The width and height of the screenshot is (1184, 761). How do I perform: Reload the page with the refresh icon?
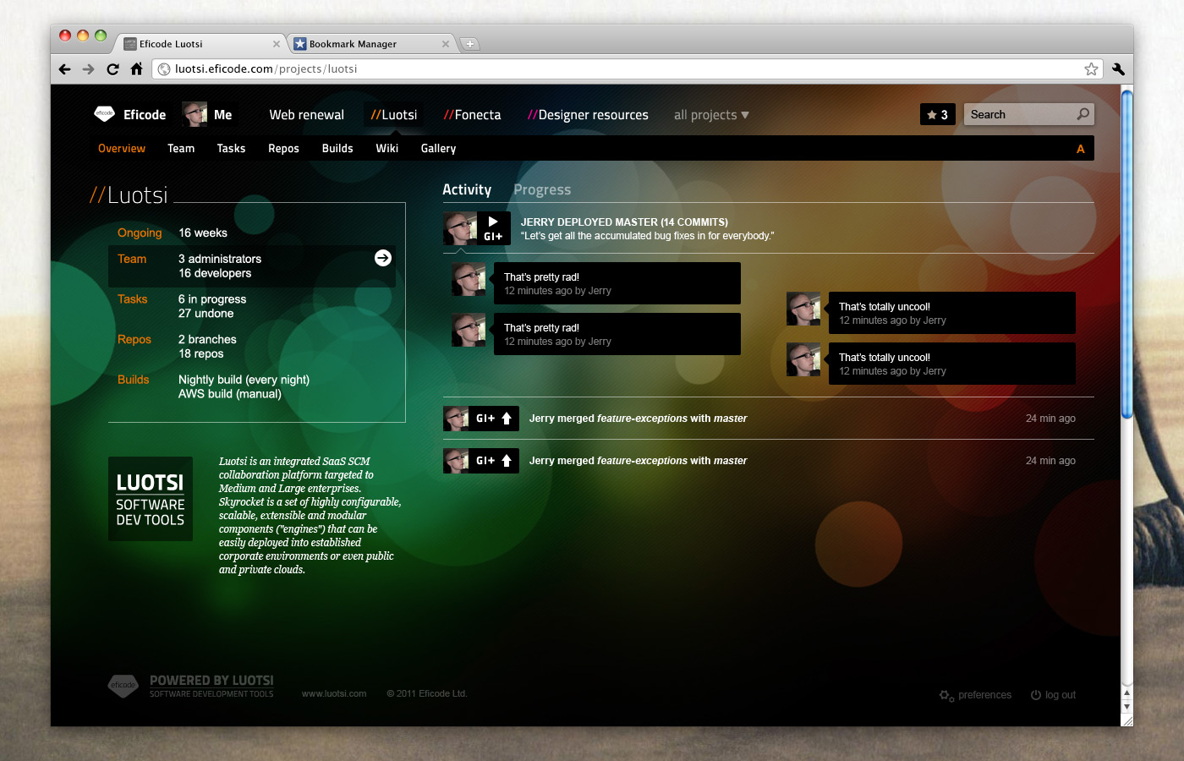[x=112, y=69]
